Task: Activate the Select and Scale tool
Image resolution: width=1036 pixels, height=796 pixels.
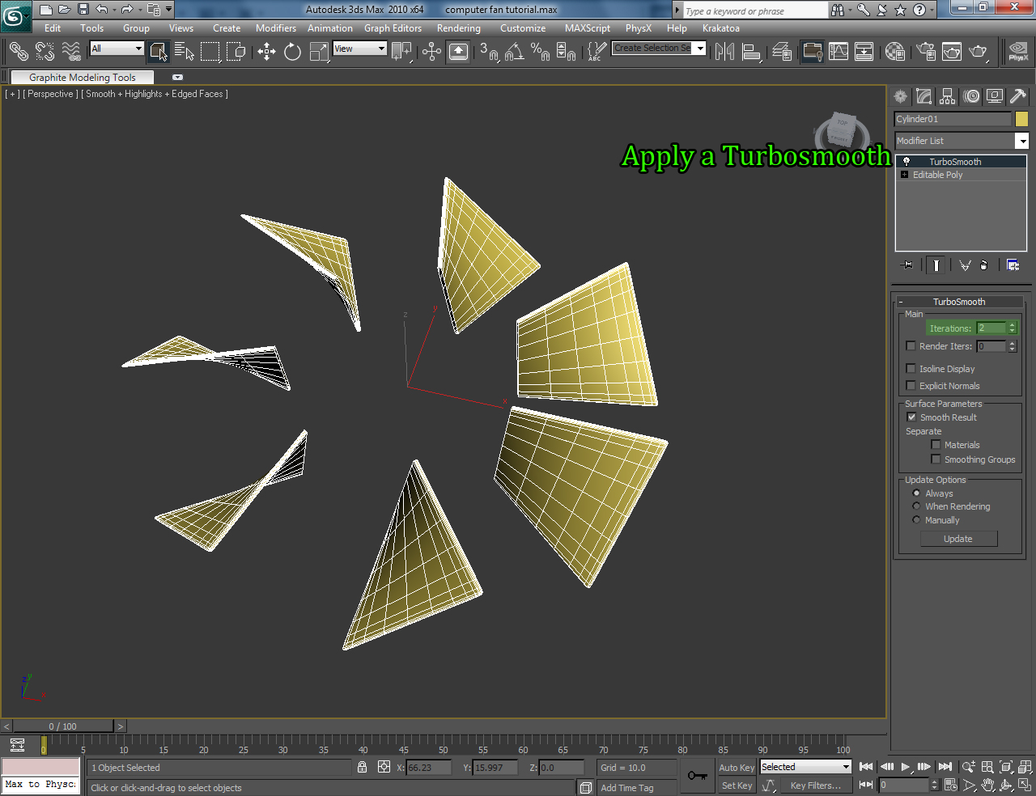Action: [319, 52]
